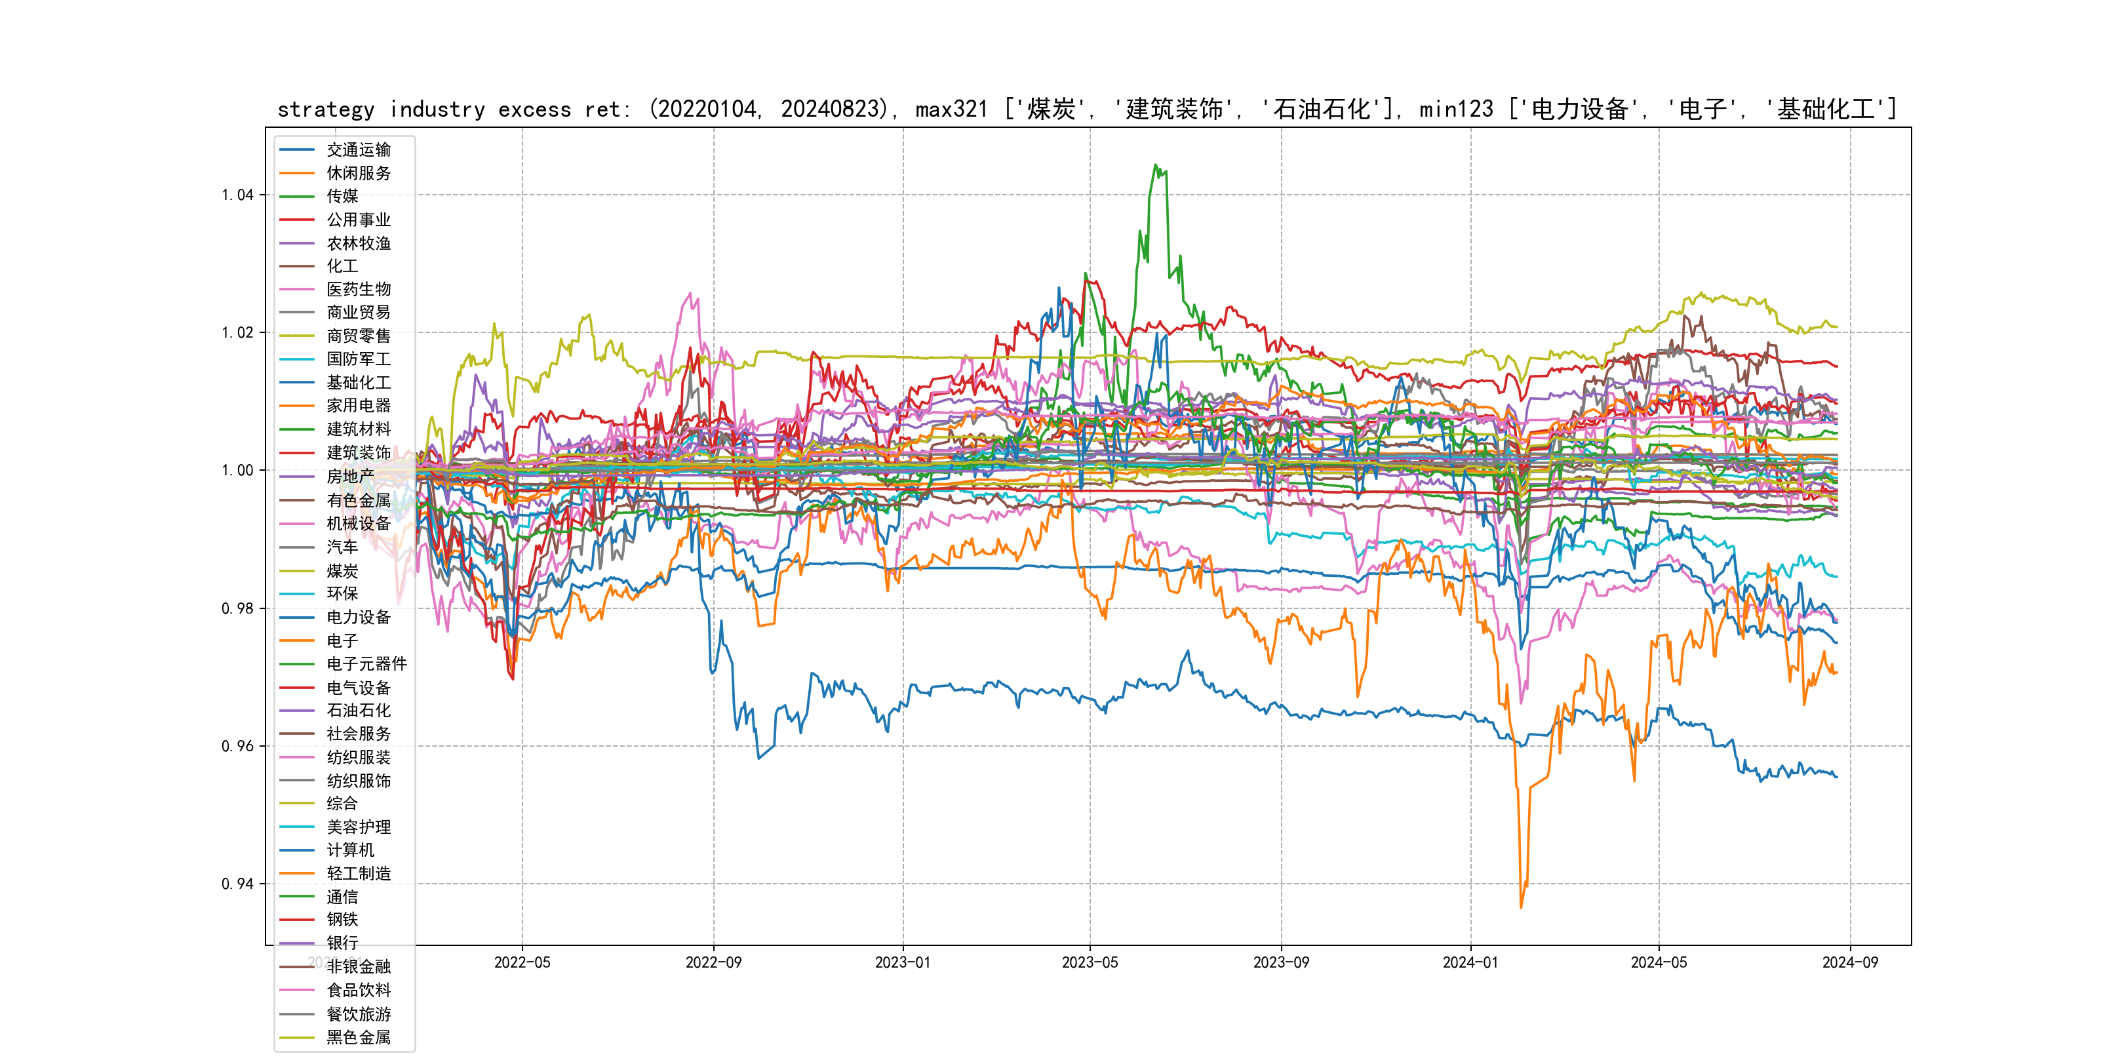The image size is (2124, 1062).
Task: Select the 煤炭 legend label
Action: 342,570
